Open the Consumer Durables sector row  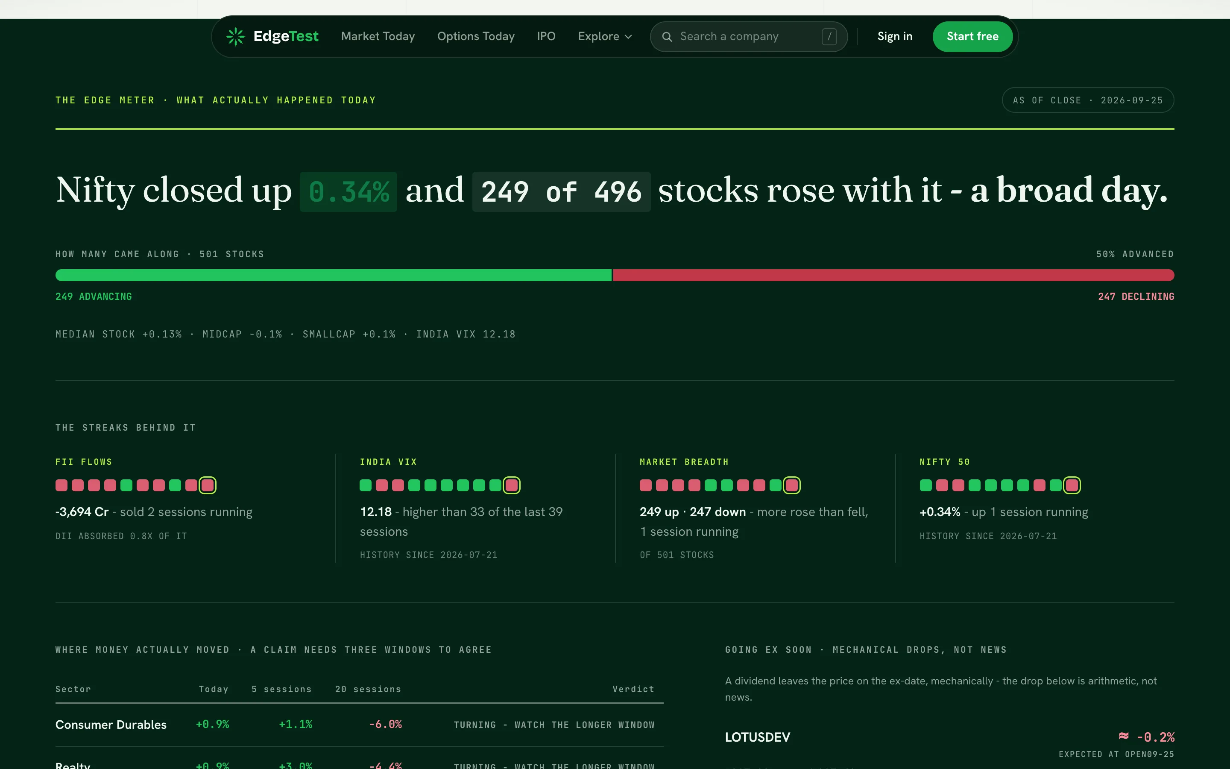coord(359,725)
